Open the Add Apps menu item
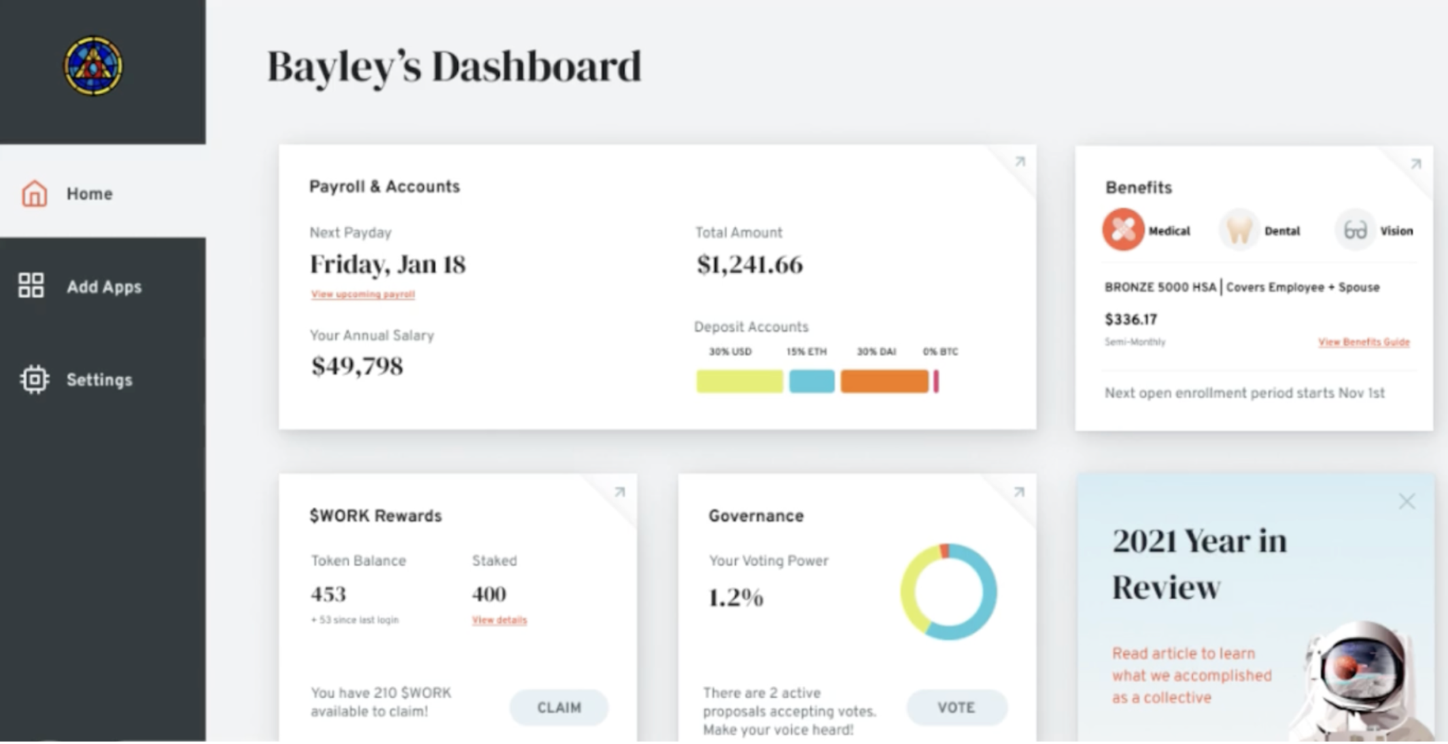The height and width of the screenshot is (744, 1448). [x=104, y=287]
